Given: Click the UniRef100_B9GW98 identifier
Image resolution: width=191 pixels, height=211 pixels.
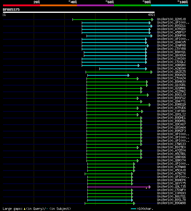Looking at the screenshot, I should 171,203.
